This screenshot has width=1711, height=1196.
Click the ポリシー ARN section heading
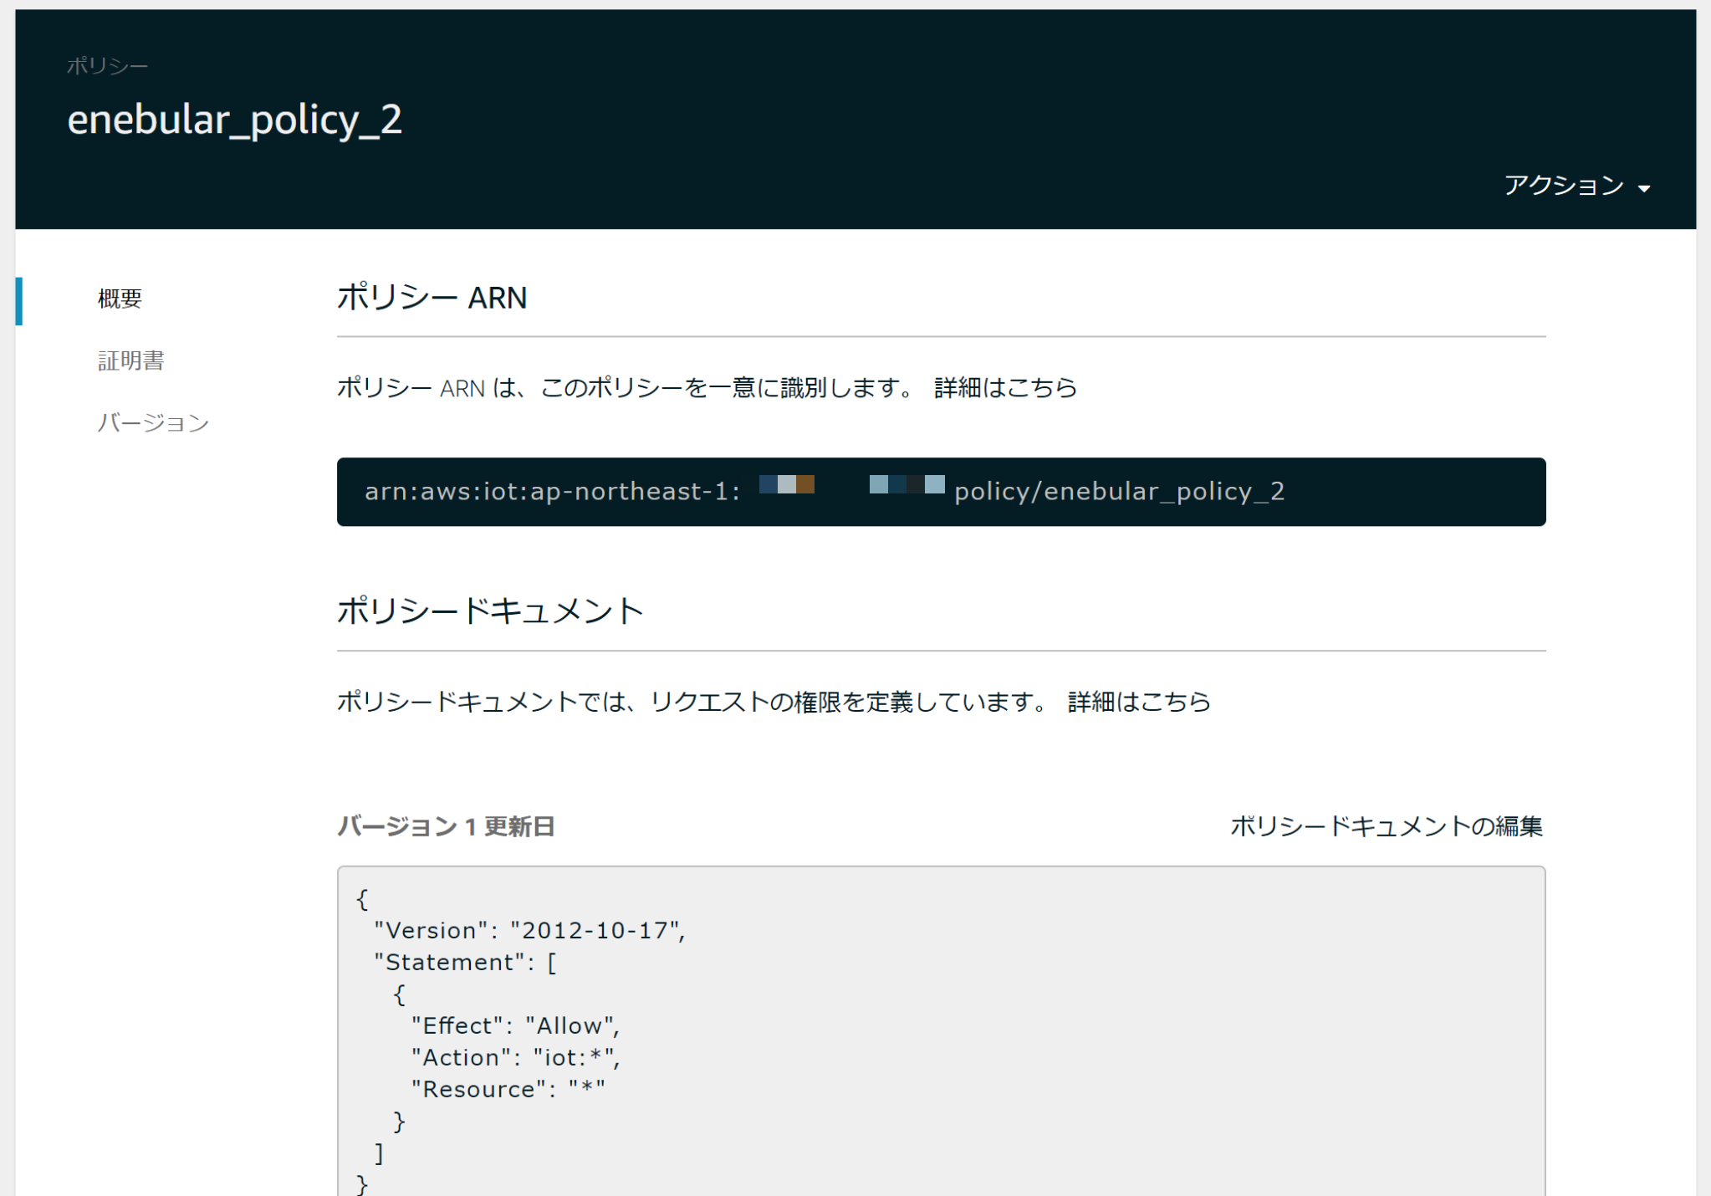click(x=432, y=298)
